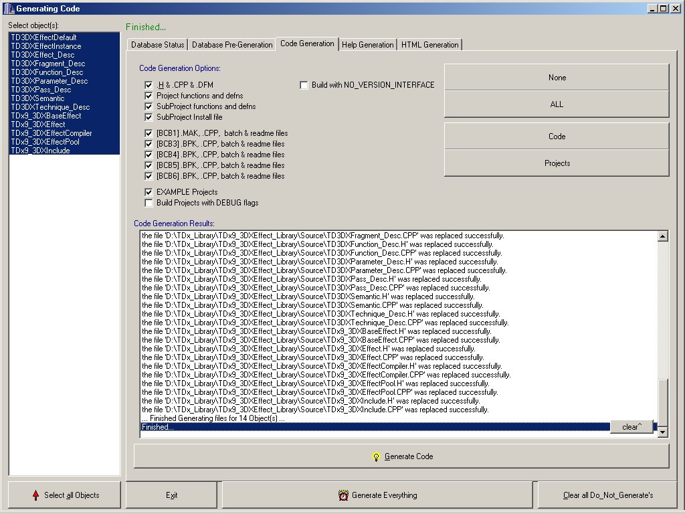Viewport: 685px width, 514px height.
Task: Open the HTML Generation tab
Action: point(429,45)
